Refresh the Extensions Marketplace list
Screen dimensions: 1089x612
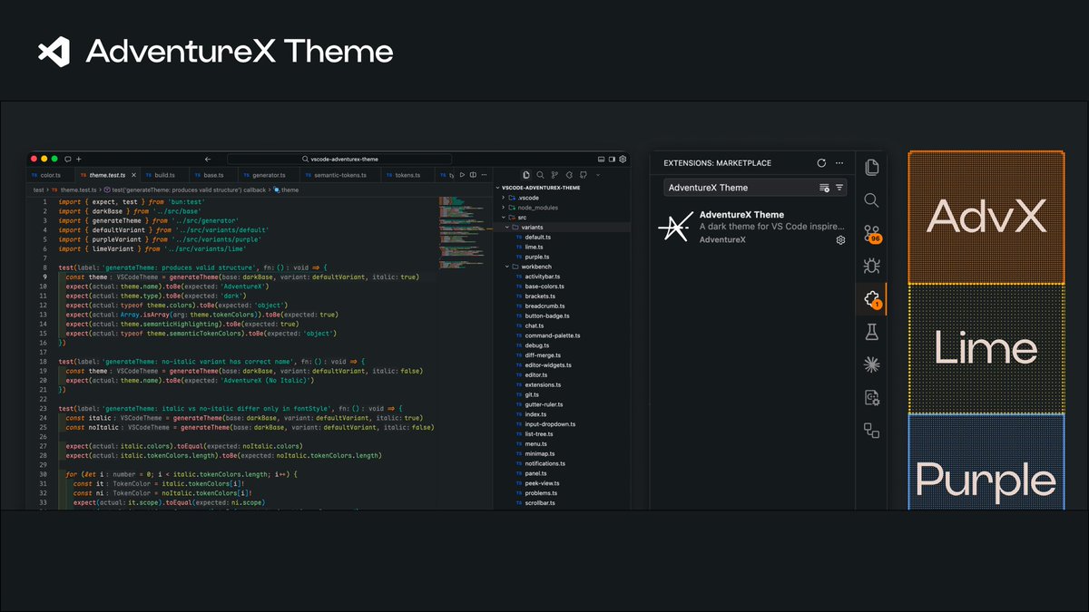coord(821,163)
